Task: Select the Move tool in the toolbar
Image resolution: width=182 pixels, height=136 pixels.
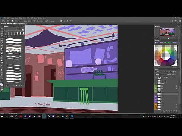Action: [x=2, y=28]
